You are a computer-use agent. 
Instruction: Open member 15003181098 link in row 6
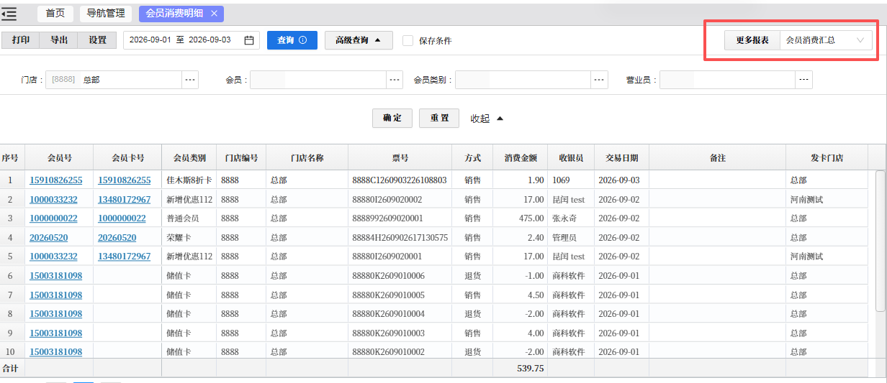56,276
